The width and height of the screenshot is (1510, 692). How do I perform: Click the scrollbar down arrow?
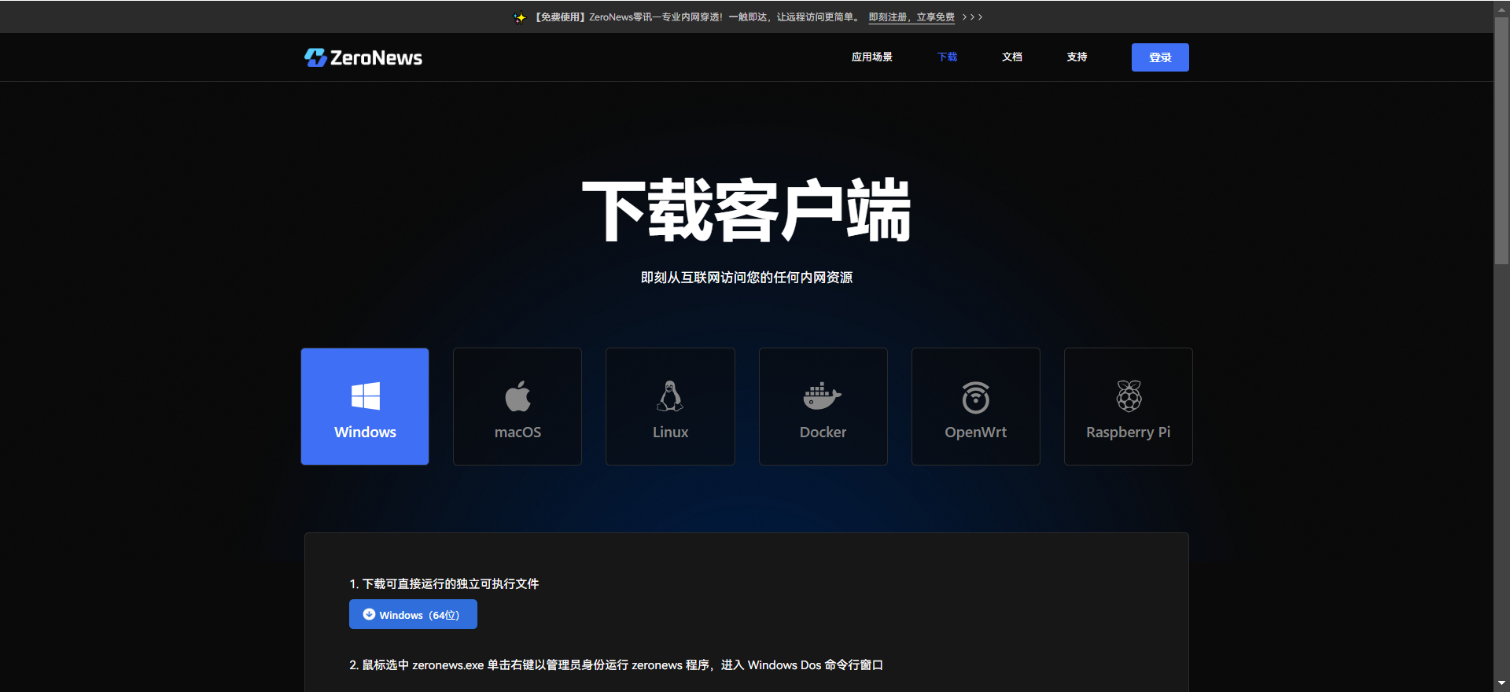pos(1501,683)
